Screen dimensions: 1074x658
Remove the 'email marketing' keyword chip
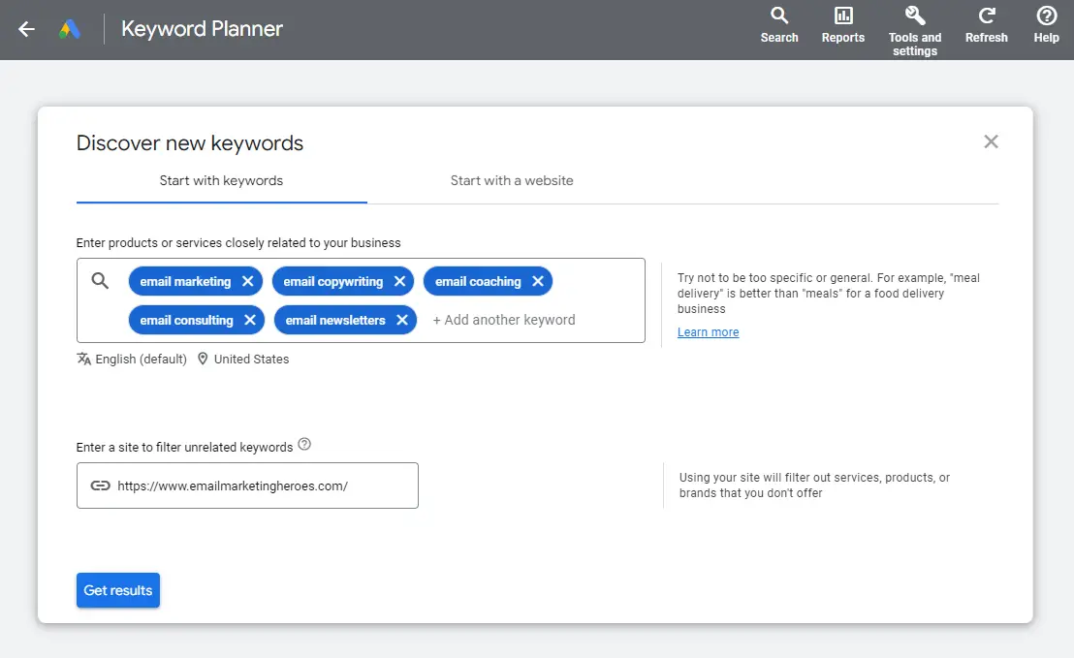[248, 281]
